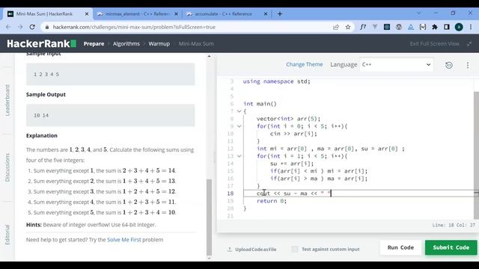Click 'using namespace std;' code line
The height and width of the screenshot is (269, 479).
[276, 81]
